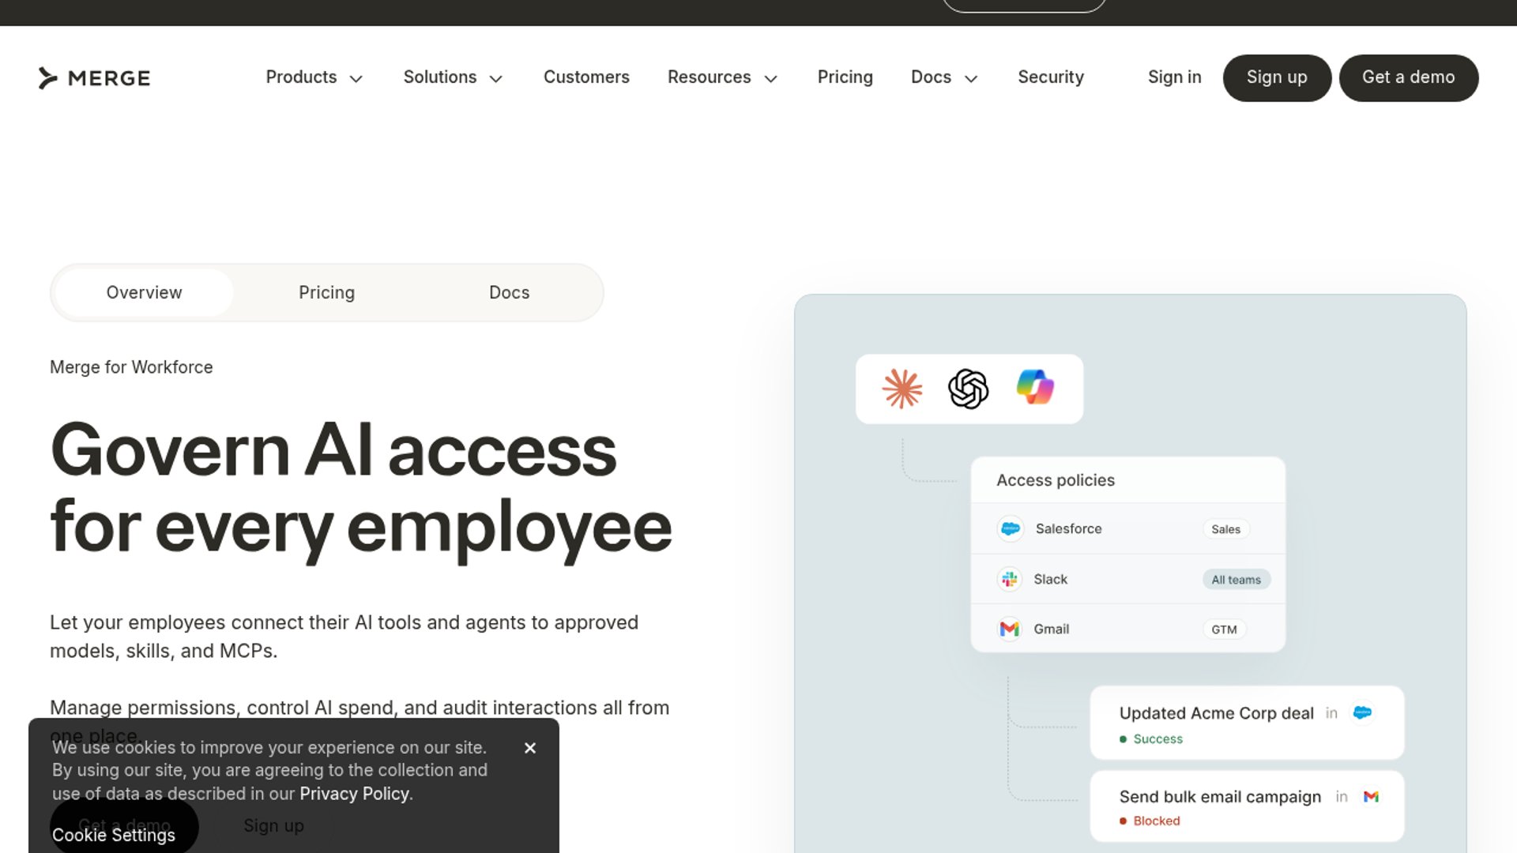Screen dimensions: 1517x853
Task: Close the cookie notice with the X
Action: click(x=530, y=748)
